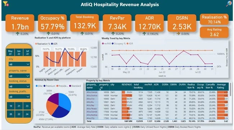Click green up arrow under Total Booking
The width and height of the screenshot is (234, 130).
(x=82, y=33)
